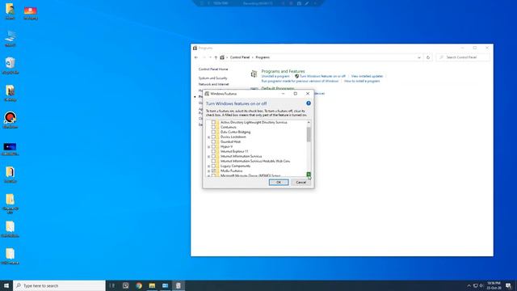Image resolution: width=517 pixels, height=291 pixels.
Task: Click the Search Control Panel field
Action: point(463,57)
